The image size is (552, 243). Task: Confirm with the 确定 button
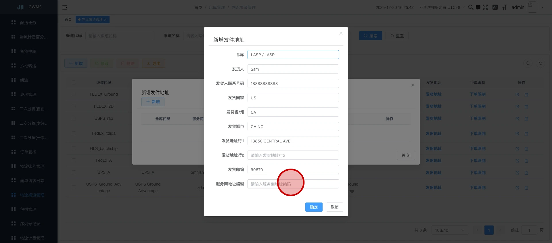(x=314, y=207)
